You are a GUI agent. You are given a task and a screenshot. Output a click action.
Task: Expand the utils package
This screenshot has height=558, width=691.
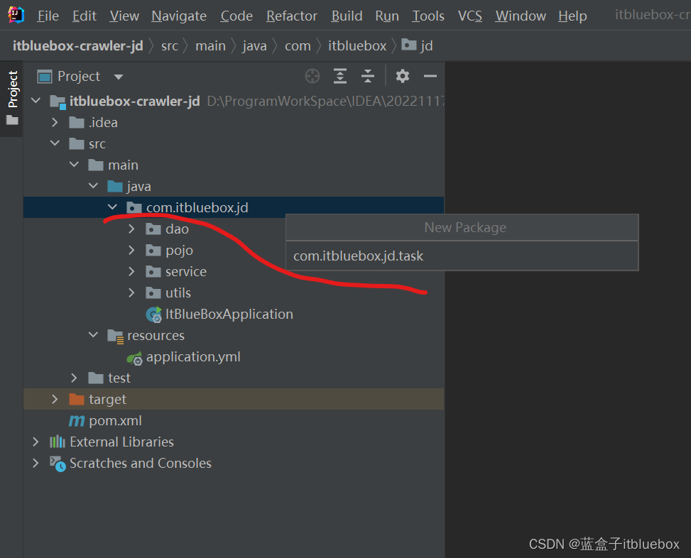tap(132, 292)
